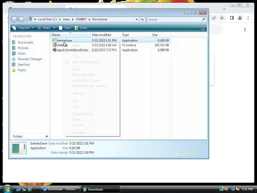Expand the breadcrumb arrow after Users

[73, 19]
